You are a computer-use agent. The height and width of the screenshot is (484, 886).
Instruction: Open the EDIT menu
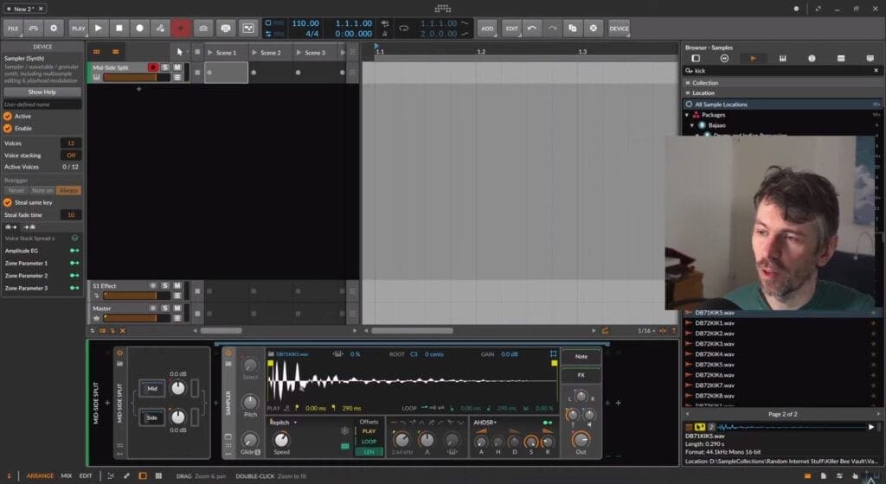point(511,29)
